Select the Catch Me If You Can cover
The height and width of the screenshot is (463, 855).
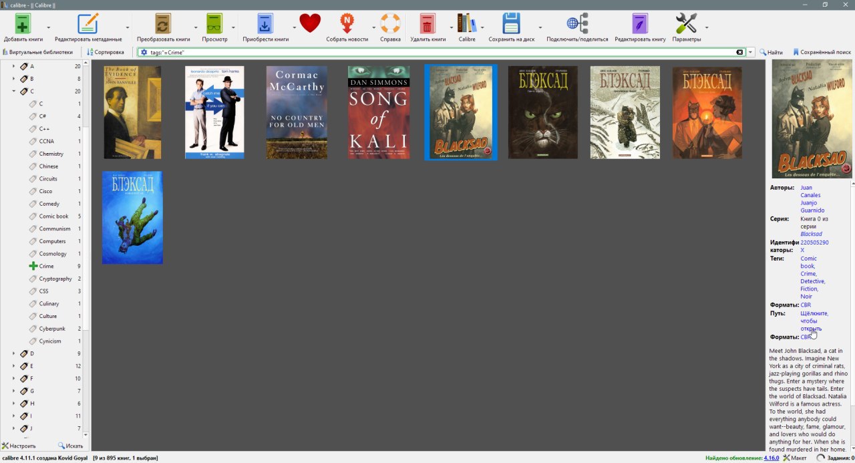[x=214, y=112]
